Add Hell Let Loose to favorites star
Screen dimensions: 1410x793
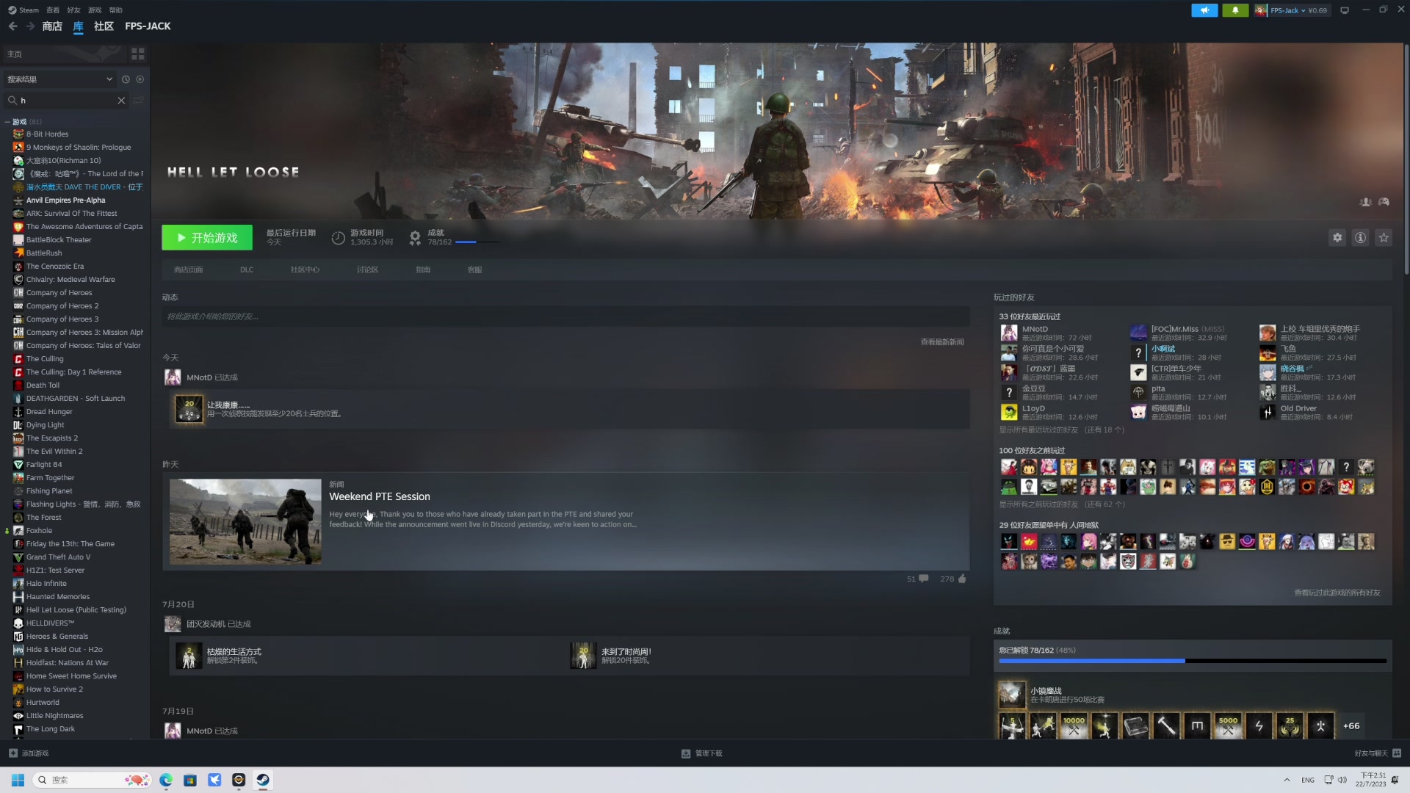[x=1384, y=238]
